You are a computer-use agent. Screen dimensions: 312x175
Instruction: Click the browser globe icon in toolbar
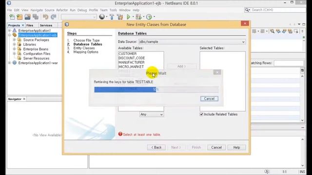click(102, 17)
